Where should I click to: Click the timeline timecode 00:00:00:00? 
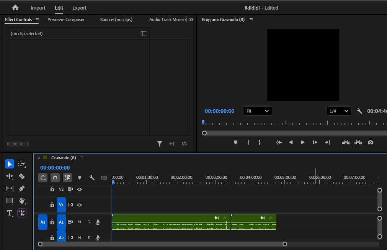(55, 168)
